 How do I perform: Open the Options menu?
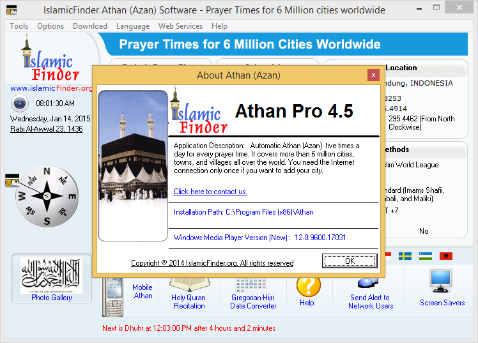50,26
